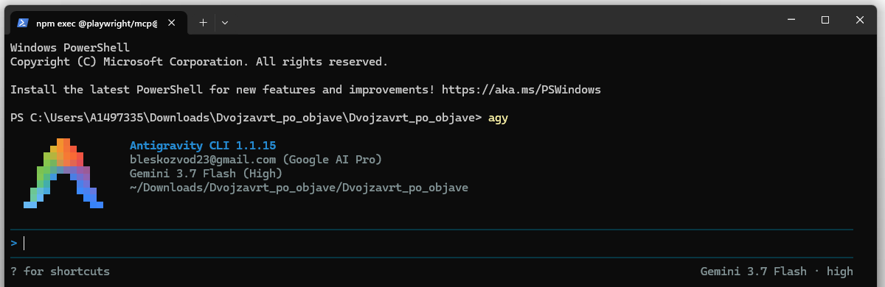
Task: Maximize the terminal window
Action: (x=825, y=20)
